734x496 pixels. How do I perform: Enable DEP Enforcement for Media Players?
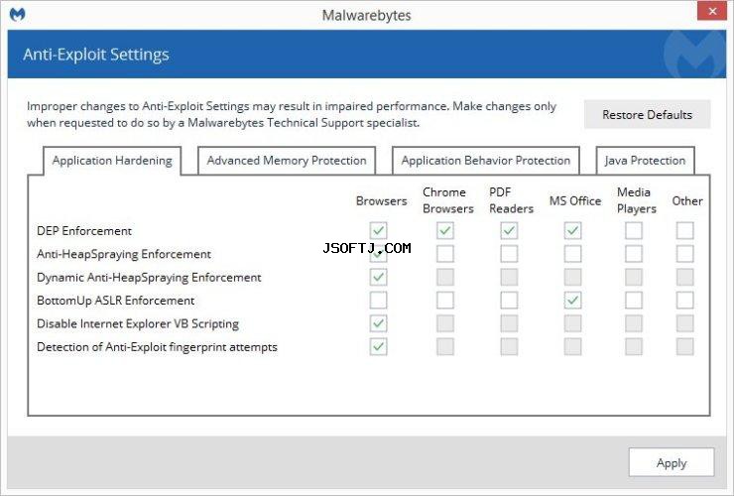(634, 230)
